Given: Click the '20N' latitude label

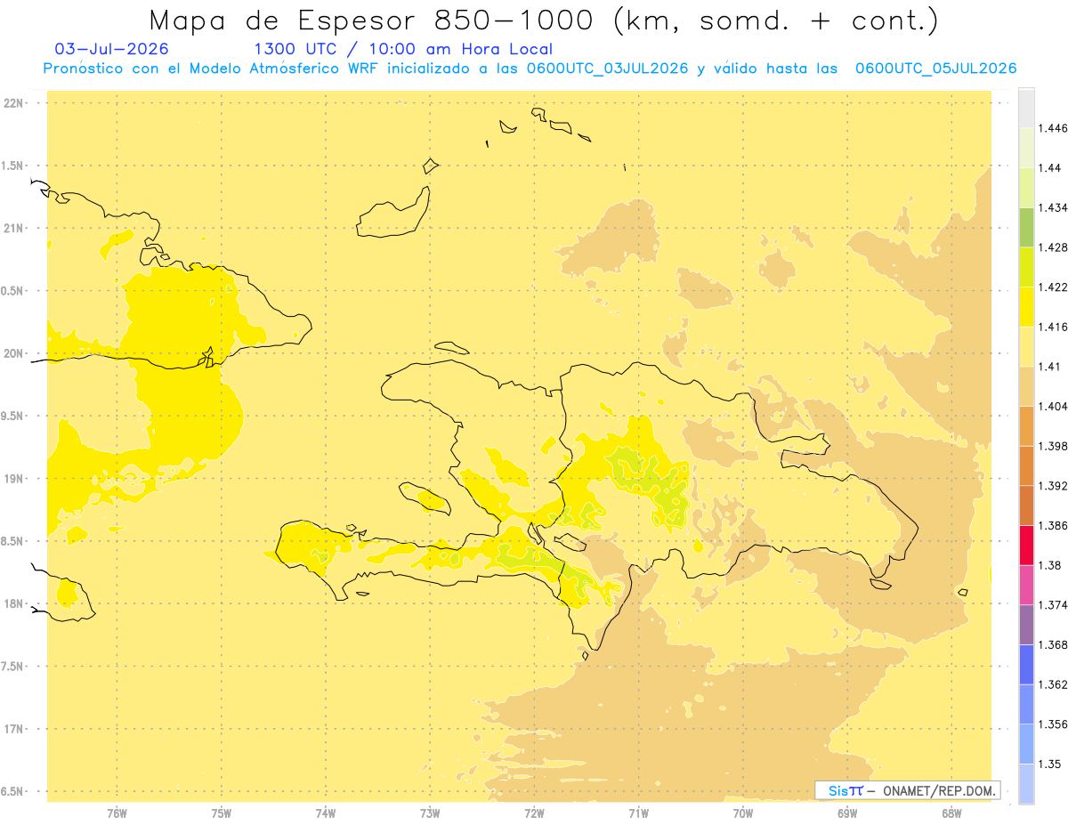Looking at the screenshot, I should pos(15,353).
